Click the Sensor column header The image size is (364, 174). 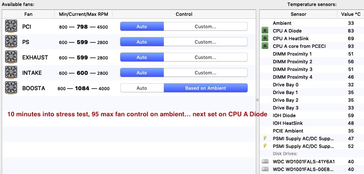pos(298,14)
